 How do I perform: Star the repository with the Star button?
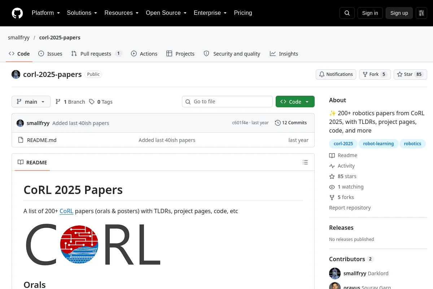(410, 74)
